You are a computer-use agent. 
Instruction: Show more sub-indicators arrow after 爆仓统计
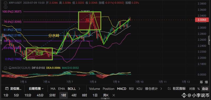[x=161, y=89]
